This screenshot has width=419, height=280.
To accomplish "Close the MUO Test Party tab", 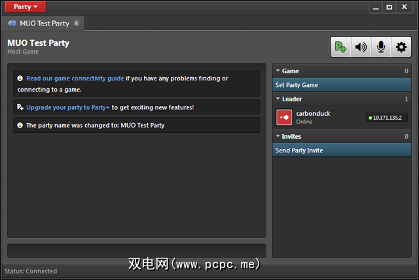I will pyautogui.click(x=77, y=23).
